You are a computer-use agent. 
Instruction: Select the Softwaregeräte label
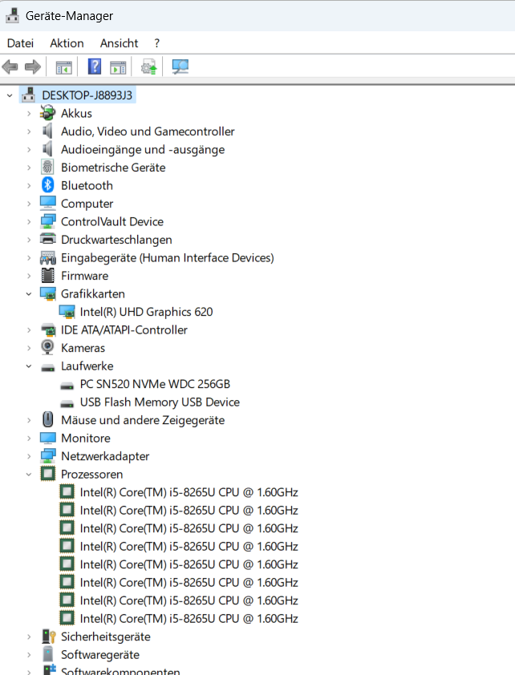tap(100, 655)
